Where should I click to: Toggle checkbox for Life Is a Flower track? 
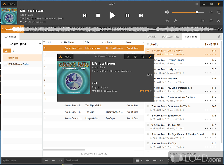click(x=148, y=50)
